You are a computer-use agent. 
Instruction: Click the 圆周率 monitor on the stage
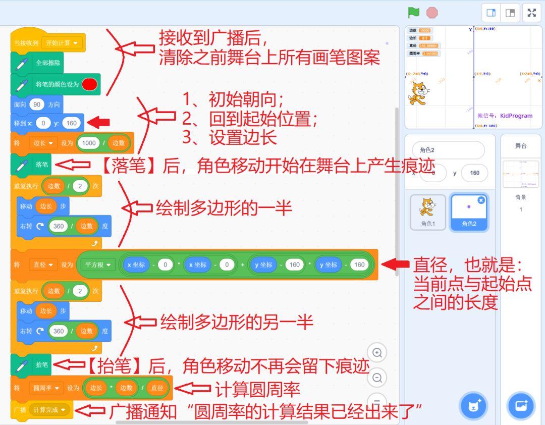coord(424,53)
